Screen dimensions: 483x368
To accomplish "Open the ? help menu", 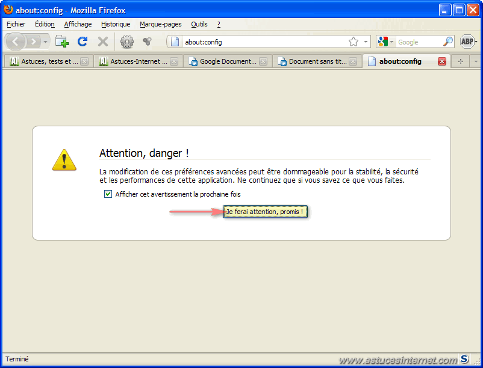I will coord(219,24).
